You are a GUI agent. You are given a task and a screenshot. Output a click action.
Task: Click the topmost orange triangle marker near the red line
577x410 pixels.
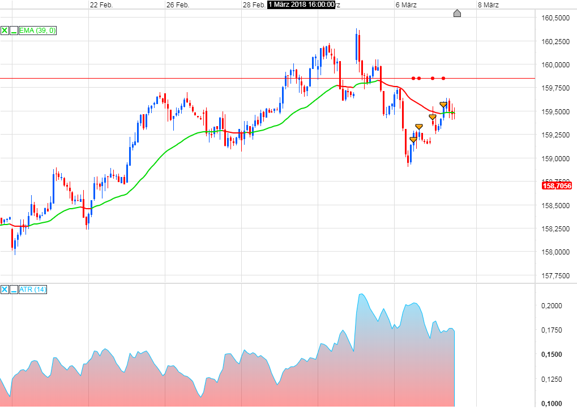tap(443, 104)
